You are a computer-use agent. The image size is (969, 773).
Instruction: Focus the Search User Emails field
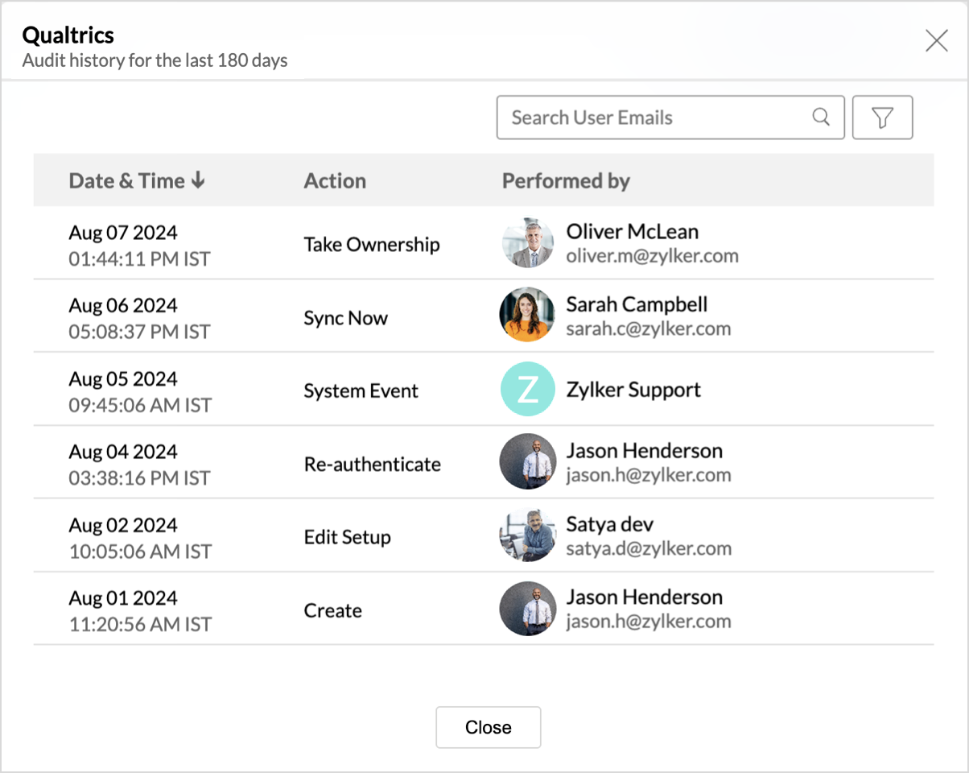pyautogui.click(x=670, y=118)
